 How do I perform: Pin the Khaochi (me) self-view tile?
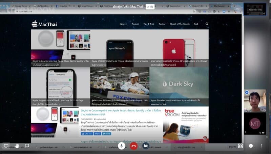click(x=255, y=9)
